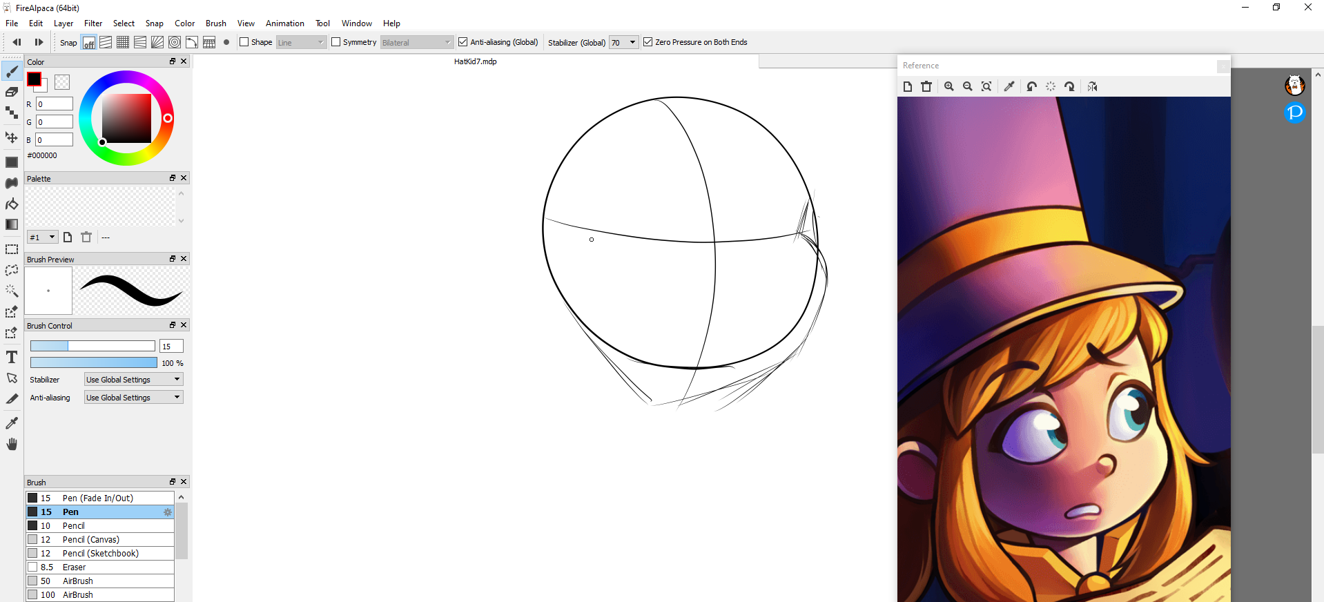The width and height of the screenshot is (1324, 602).
Task: Open the Animation menu
Action: tap(285, 23)
